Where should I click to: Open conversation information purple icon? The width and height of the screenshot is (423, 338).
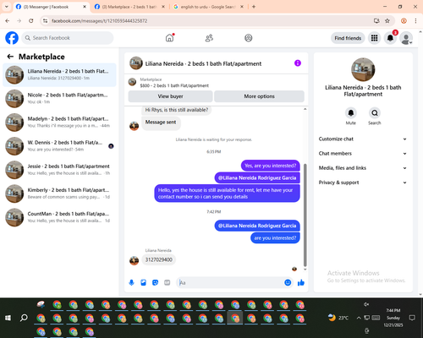coord(298,63)
